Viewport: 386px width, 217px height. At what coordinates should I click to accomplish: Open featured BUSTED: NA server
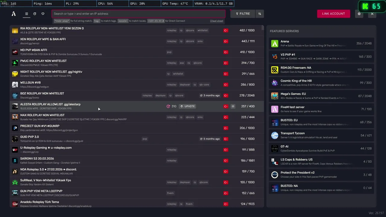click(x=321, y=188)
